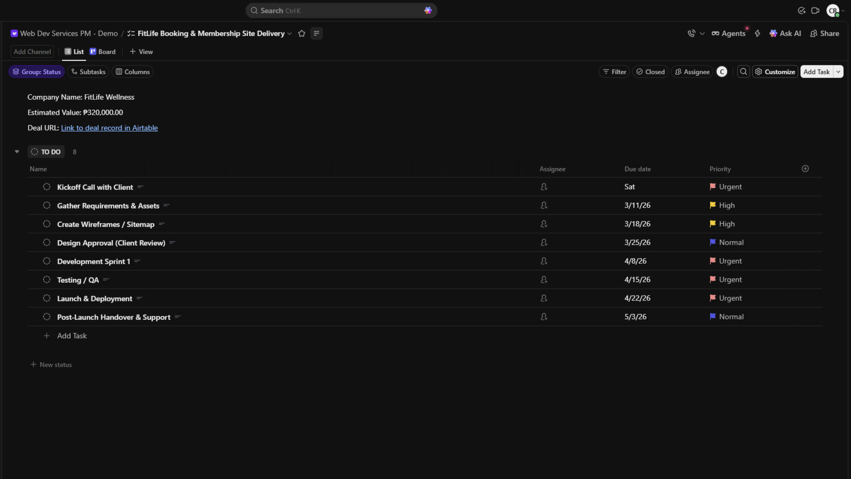Open the dropdown arrow beside the list title
Image resolution: width=851 pixels, height=479 pixels.
290,33
